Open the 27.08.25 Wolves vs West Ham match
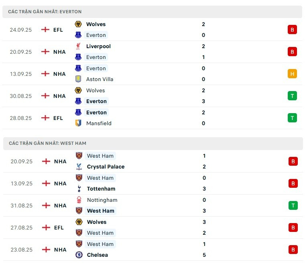This screenshot has width=305, height=264. coord(153,227)
